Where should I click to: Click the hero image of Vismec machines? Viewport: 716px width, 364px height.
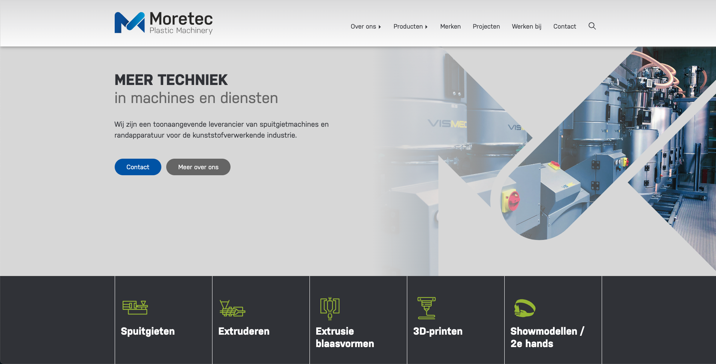tap(564, 150)
